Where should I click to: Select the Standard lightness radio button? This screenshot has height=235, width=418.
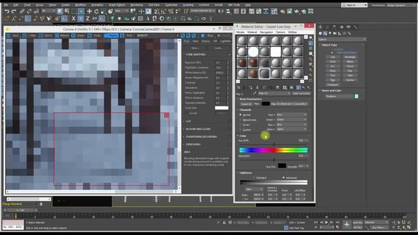point(254,178)
